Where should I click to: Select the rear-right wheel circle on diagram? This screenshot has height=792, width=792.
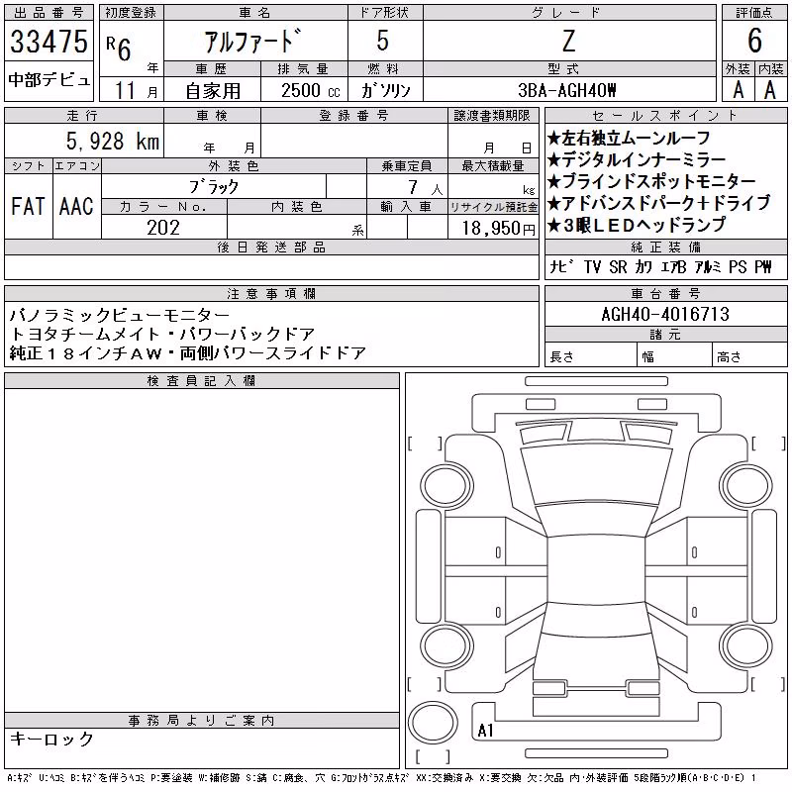pos(746,646)
